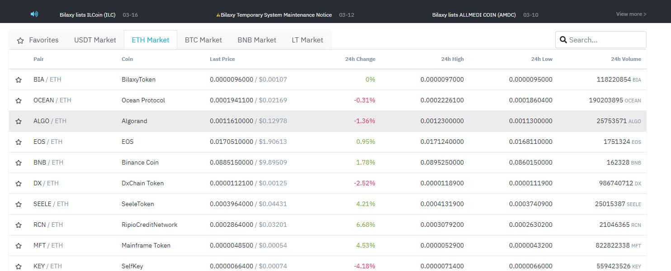Favorite the DX / ETH pair star
This screenshot has width=671, height=271.
click(19, 184)
